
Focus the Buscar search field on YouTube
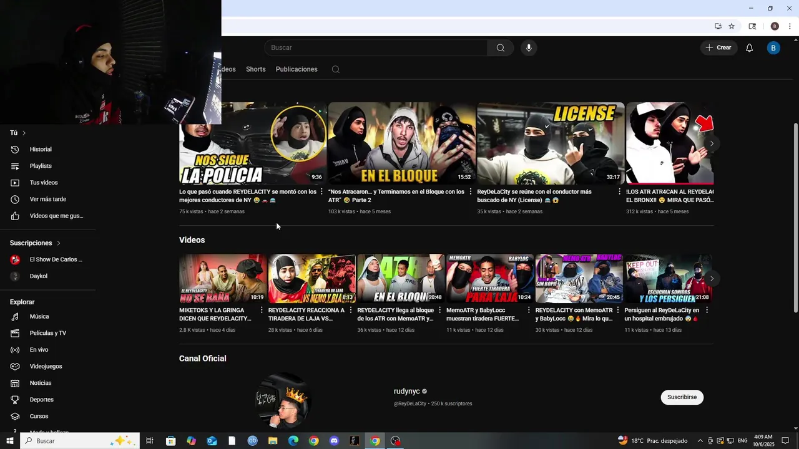point(376,48)
